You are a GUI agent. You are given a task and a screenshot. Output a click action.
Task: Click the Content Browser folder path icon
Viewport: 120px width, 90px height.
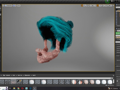4,75
